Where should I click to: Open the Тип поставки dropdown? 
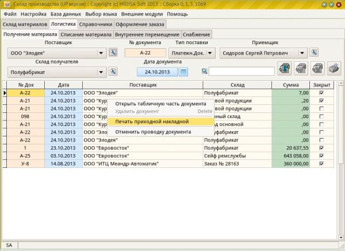pyautogui.click(x=210, y=53)
